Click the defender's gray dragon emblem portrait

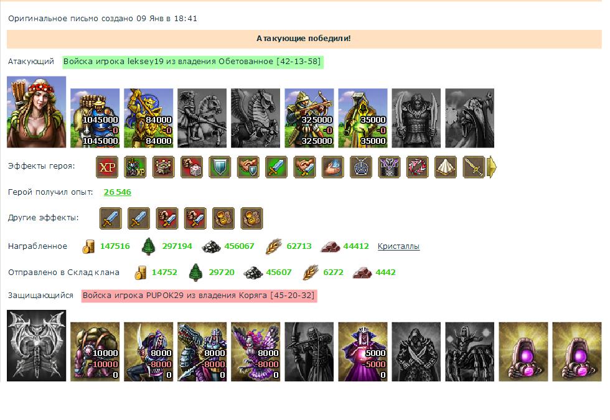click(37, 346)
